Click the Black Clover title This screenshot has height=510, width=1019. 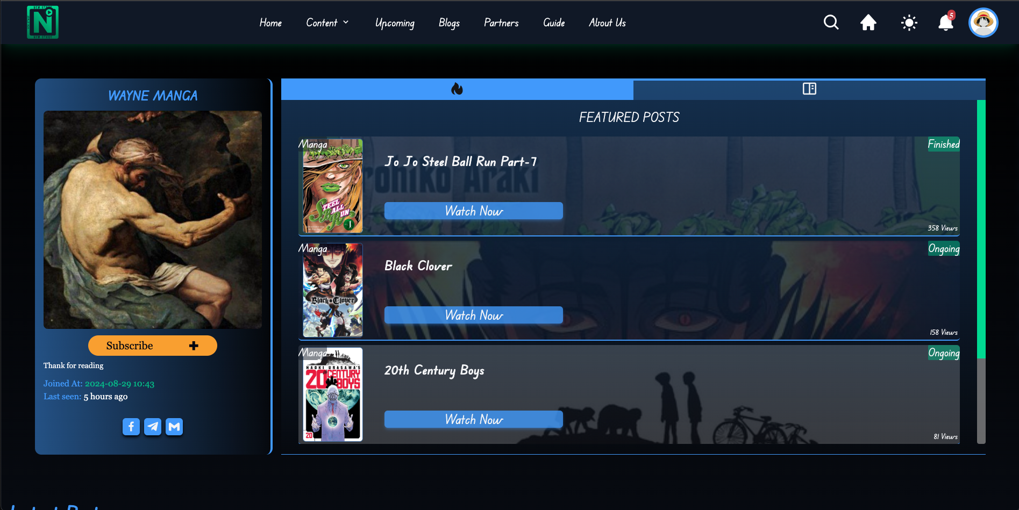pyautogui.click(x=418, y=266)
